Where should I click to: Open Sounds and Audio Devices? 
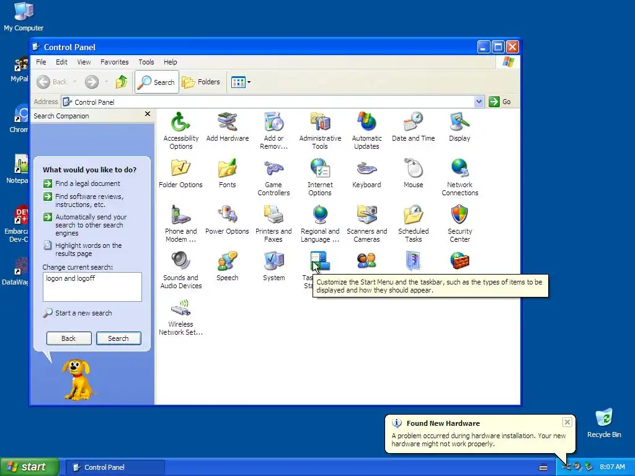click(x=180, y=270)
